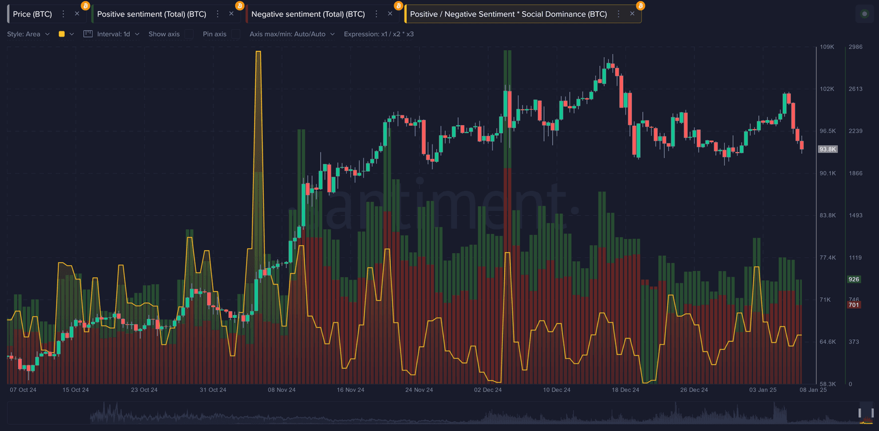Image resolution: width=879 pixels, height=431 pixels.
Task: Click the interval ruler icon
Action: point(88,34)
